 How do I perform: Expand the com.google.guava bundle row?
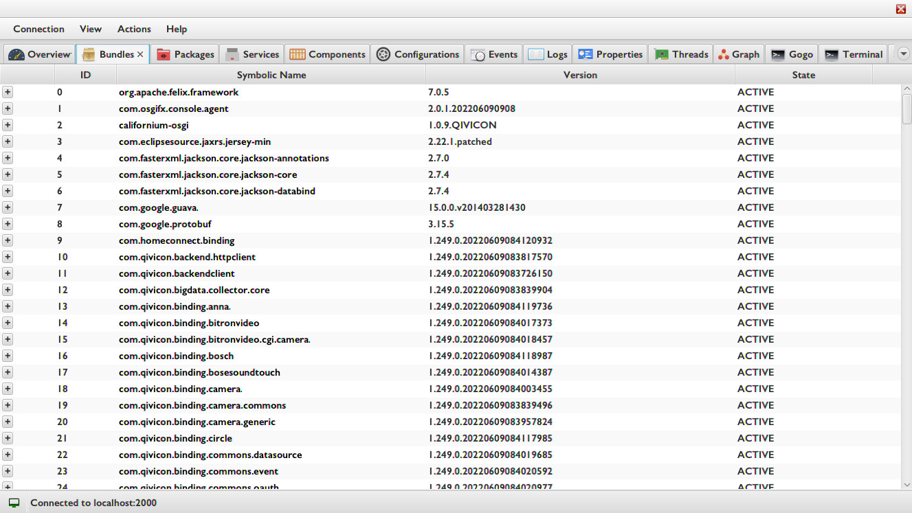(x=8, y=207)
